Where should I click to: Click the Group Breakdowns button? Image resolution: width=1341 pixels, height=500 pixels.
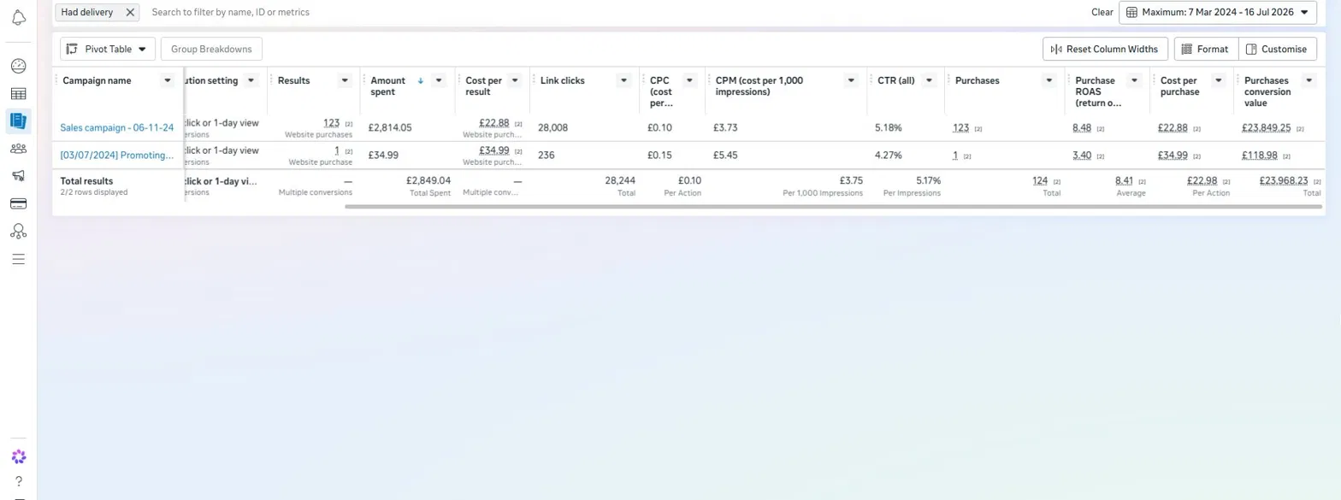(211, 49)
